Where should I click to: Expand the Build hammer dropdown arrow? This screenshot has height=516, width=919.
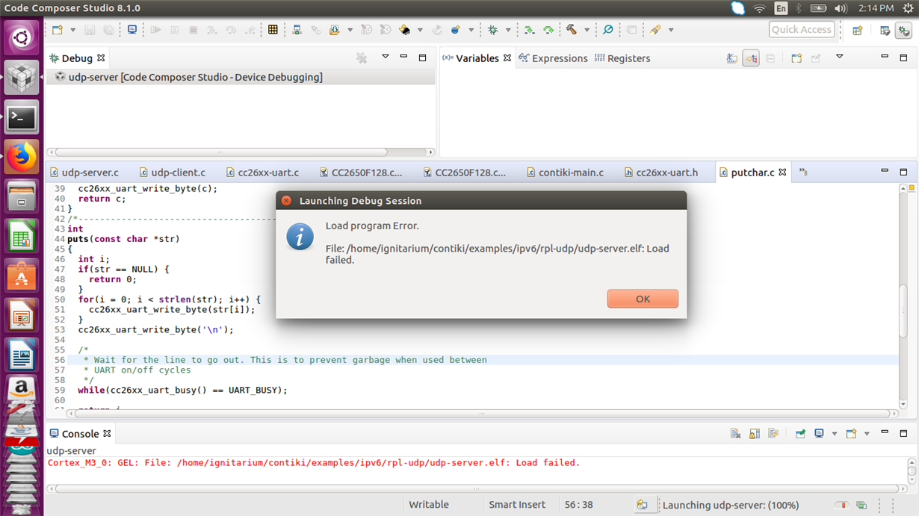click(587, 30)
